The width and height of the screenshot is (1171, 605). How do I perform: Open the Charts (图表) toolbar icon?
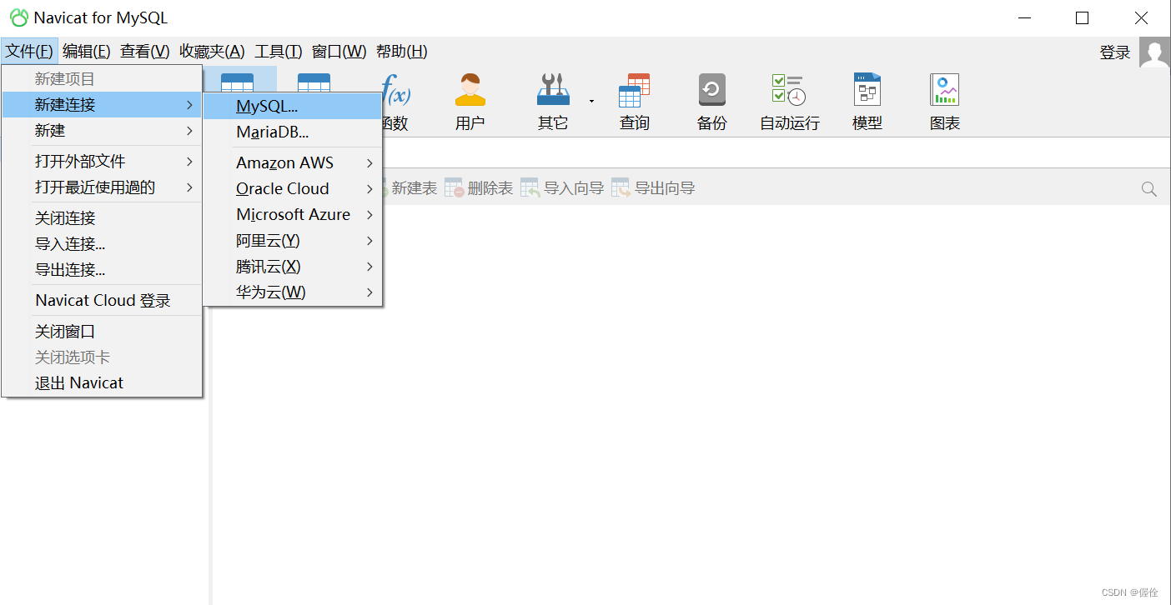[945, 102]
